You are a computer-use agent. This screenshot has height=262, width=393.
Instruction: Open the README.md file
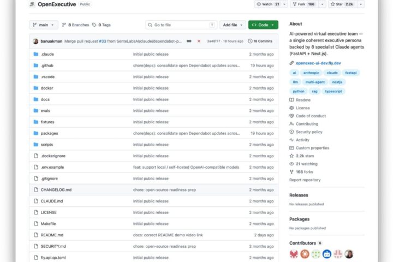click(x=52, y=235)
